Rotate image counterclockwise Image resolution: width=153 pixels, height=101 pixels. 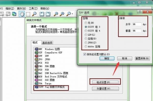click(42, 14)
